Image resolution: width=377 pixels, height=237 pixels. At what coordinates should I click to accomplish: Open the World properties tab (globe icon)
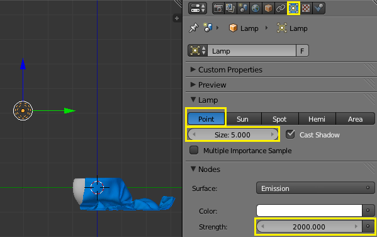tap(256, 8)
